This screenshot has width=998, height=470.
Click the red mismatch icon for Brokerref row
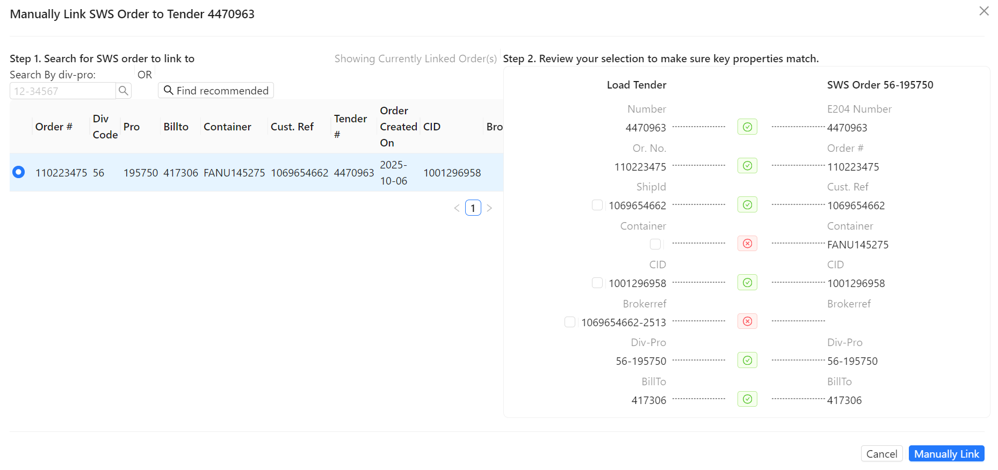(747, 321)
